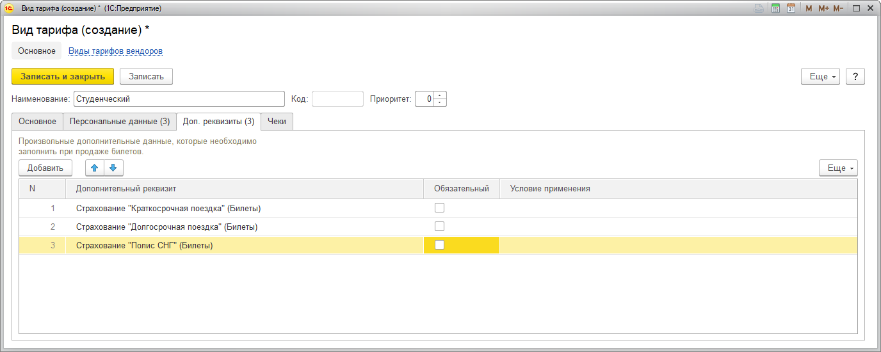The image size is (881, 352).
Task: Expand the top Еще dropdown menu
Action: [x=820, y=76]
